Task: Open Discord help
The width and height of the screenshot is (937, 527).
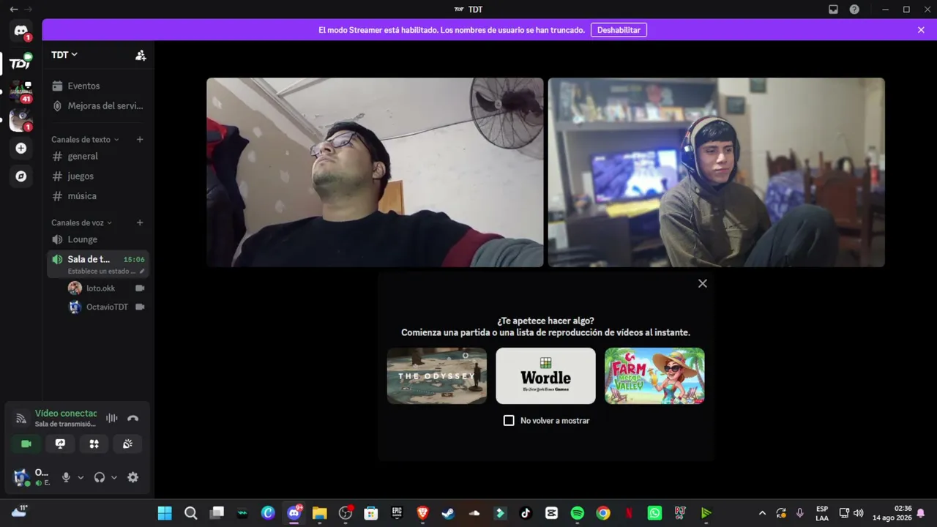Action: (854, 10)
